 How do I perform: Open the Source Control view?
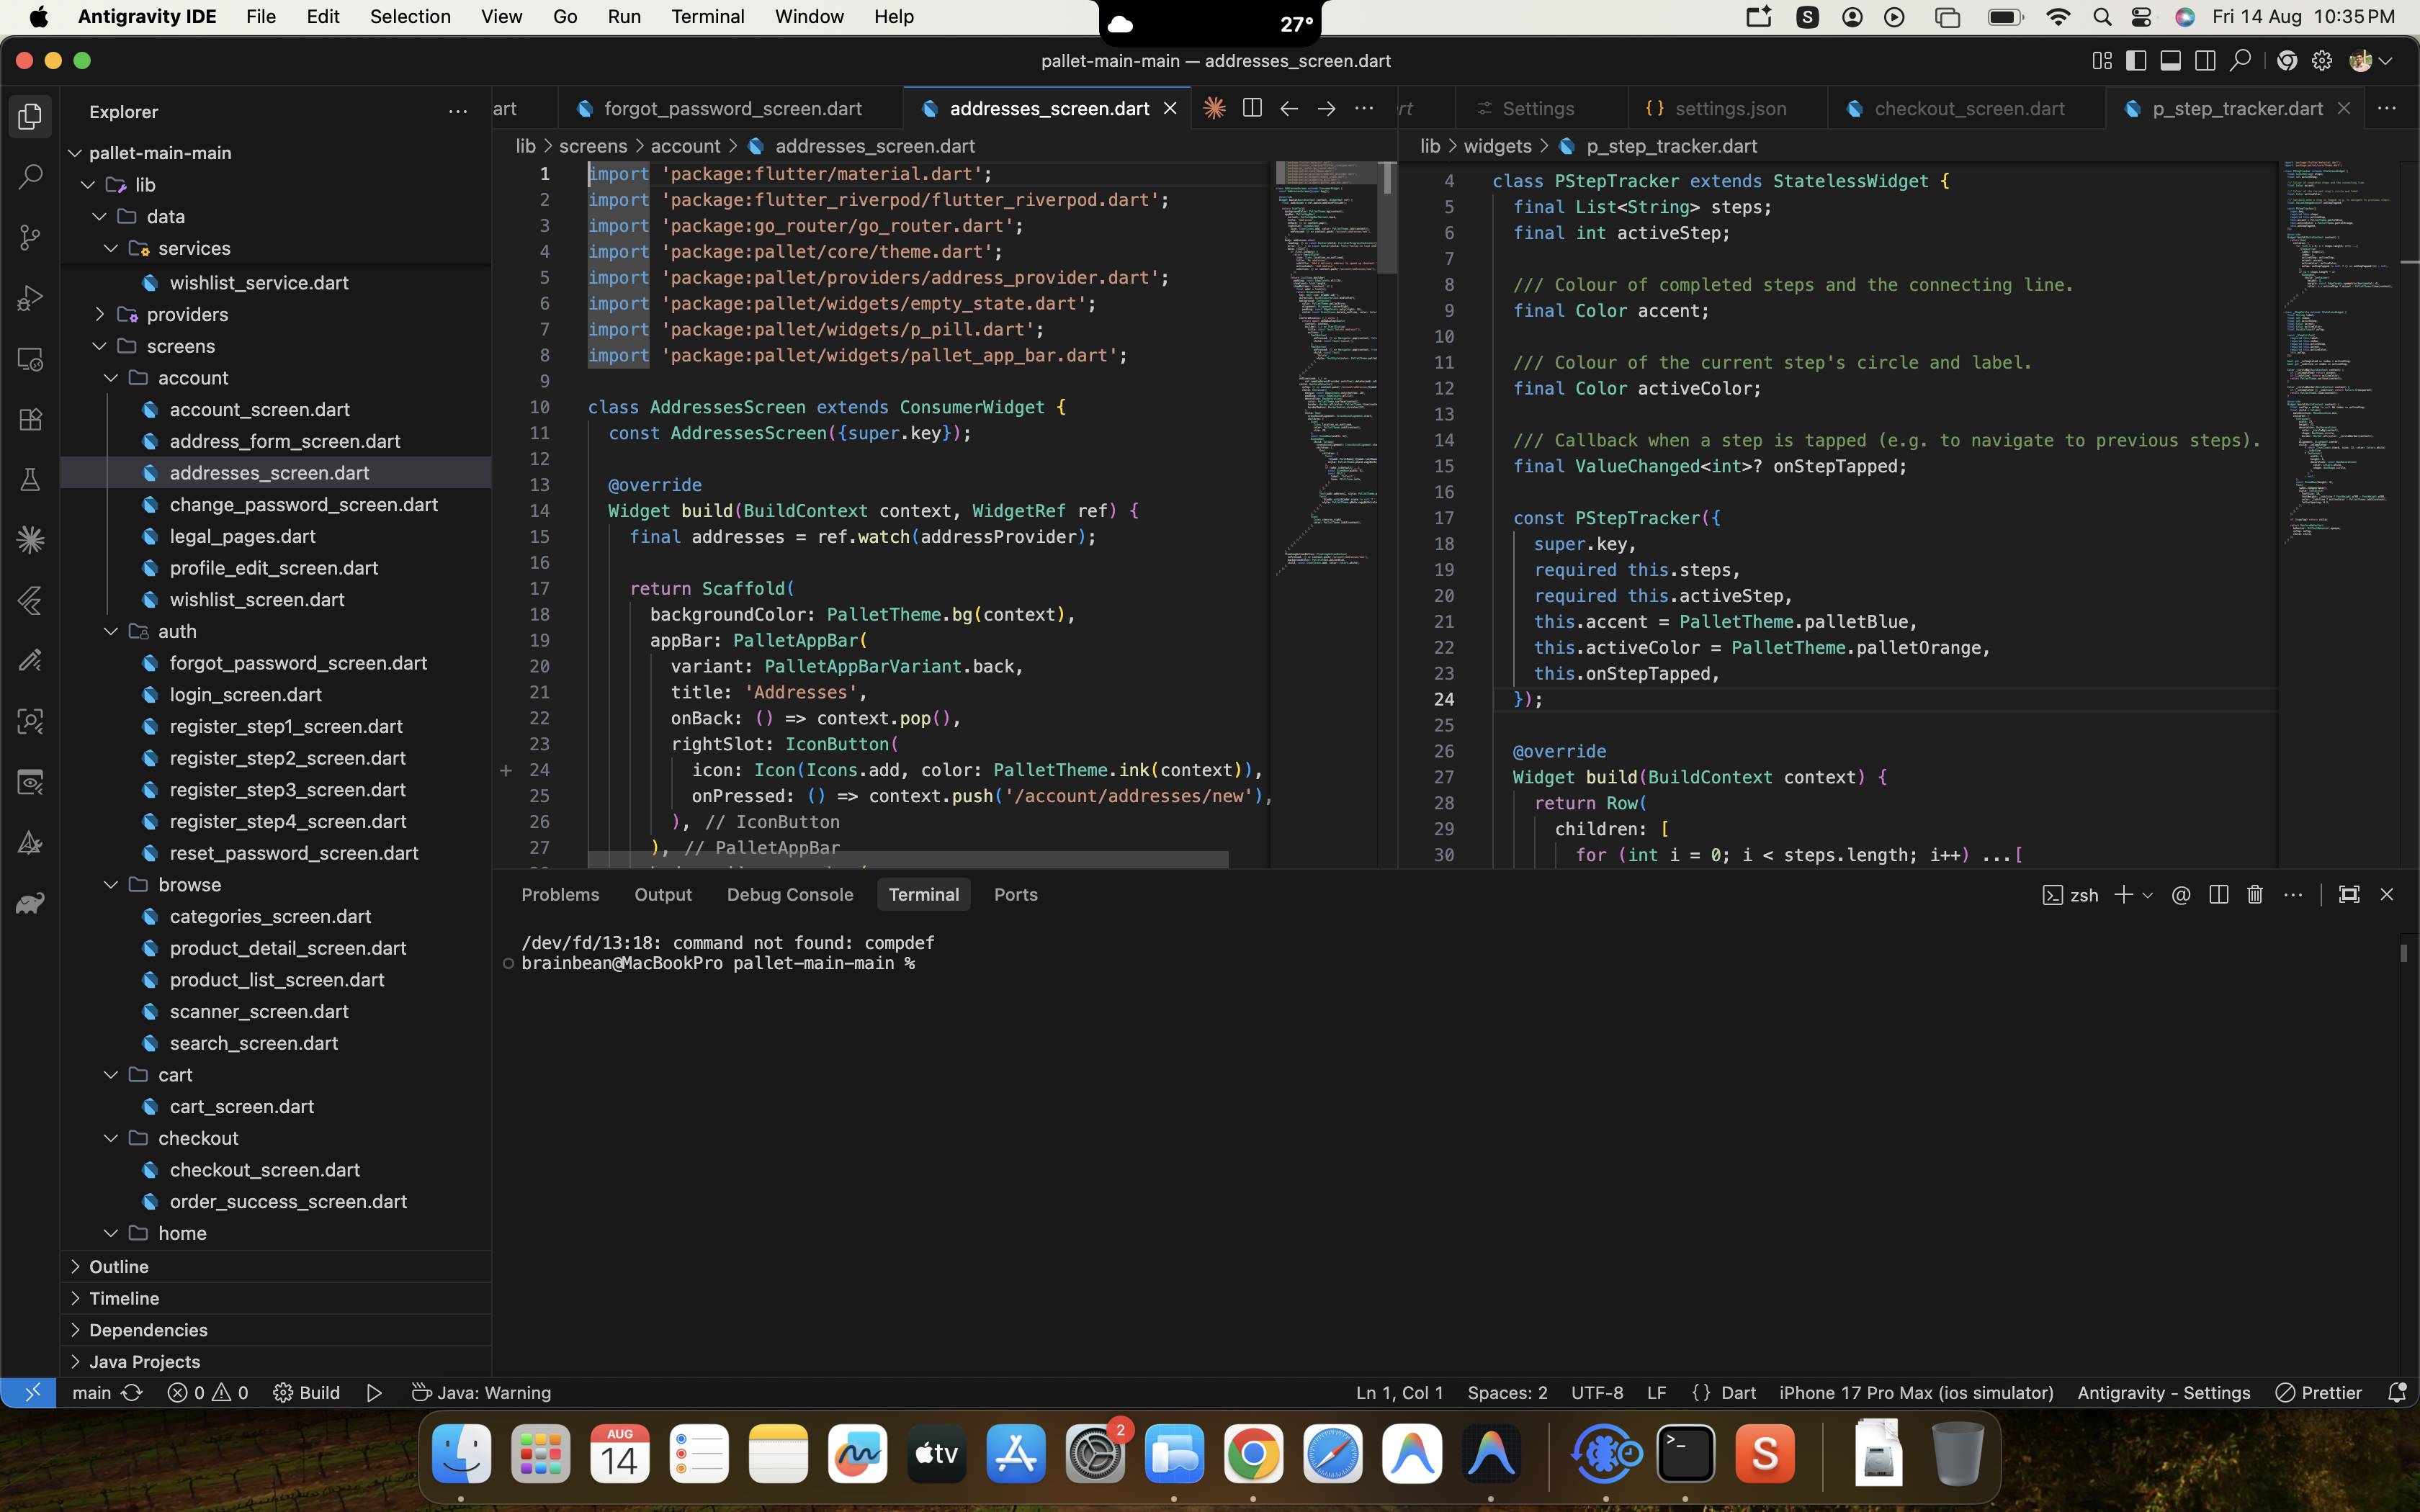(x=30, y=238)
